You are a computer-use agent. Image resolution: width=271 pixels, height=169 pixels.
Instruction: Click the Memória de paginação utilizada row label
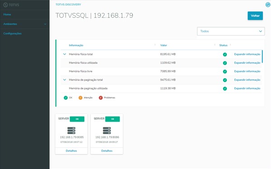point(88,89)
